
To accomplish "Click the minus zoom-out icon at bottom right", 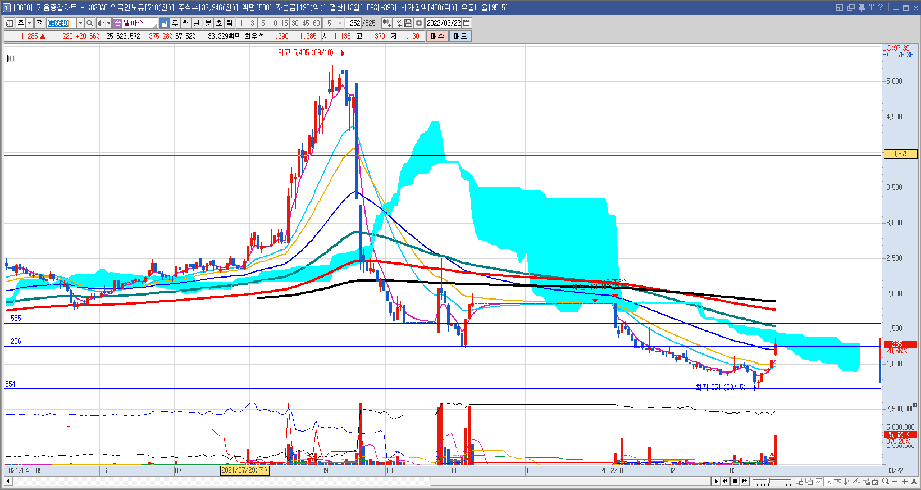I will coord(895,482).
